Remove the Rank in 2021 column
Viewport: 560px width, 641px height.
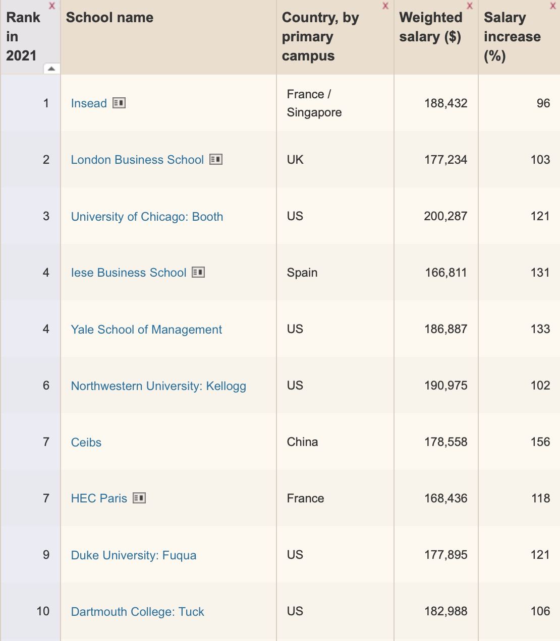(51, 6)
